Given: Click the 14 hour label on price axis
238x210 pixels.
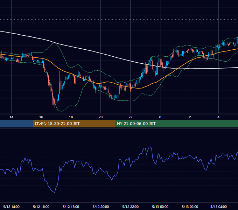Looking at the screenshot, I should (12, 117).
